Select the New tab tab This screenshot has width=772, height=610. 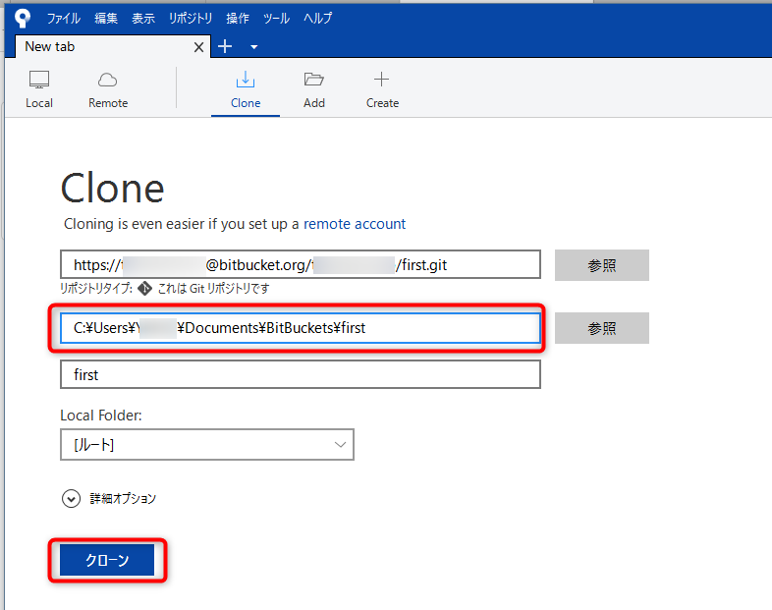pyautogui.click(x=113, y=47)
